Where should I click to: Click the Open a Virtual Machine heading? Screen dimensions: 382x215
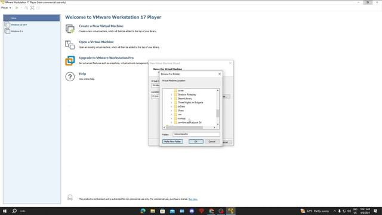pyautogui.click(x=96, y=42)
